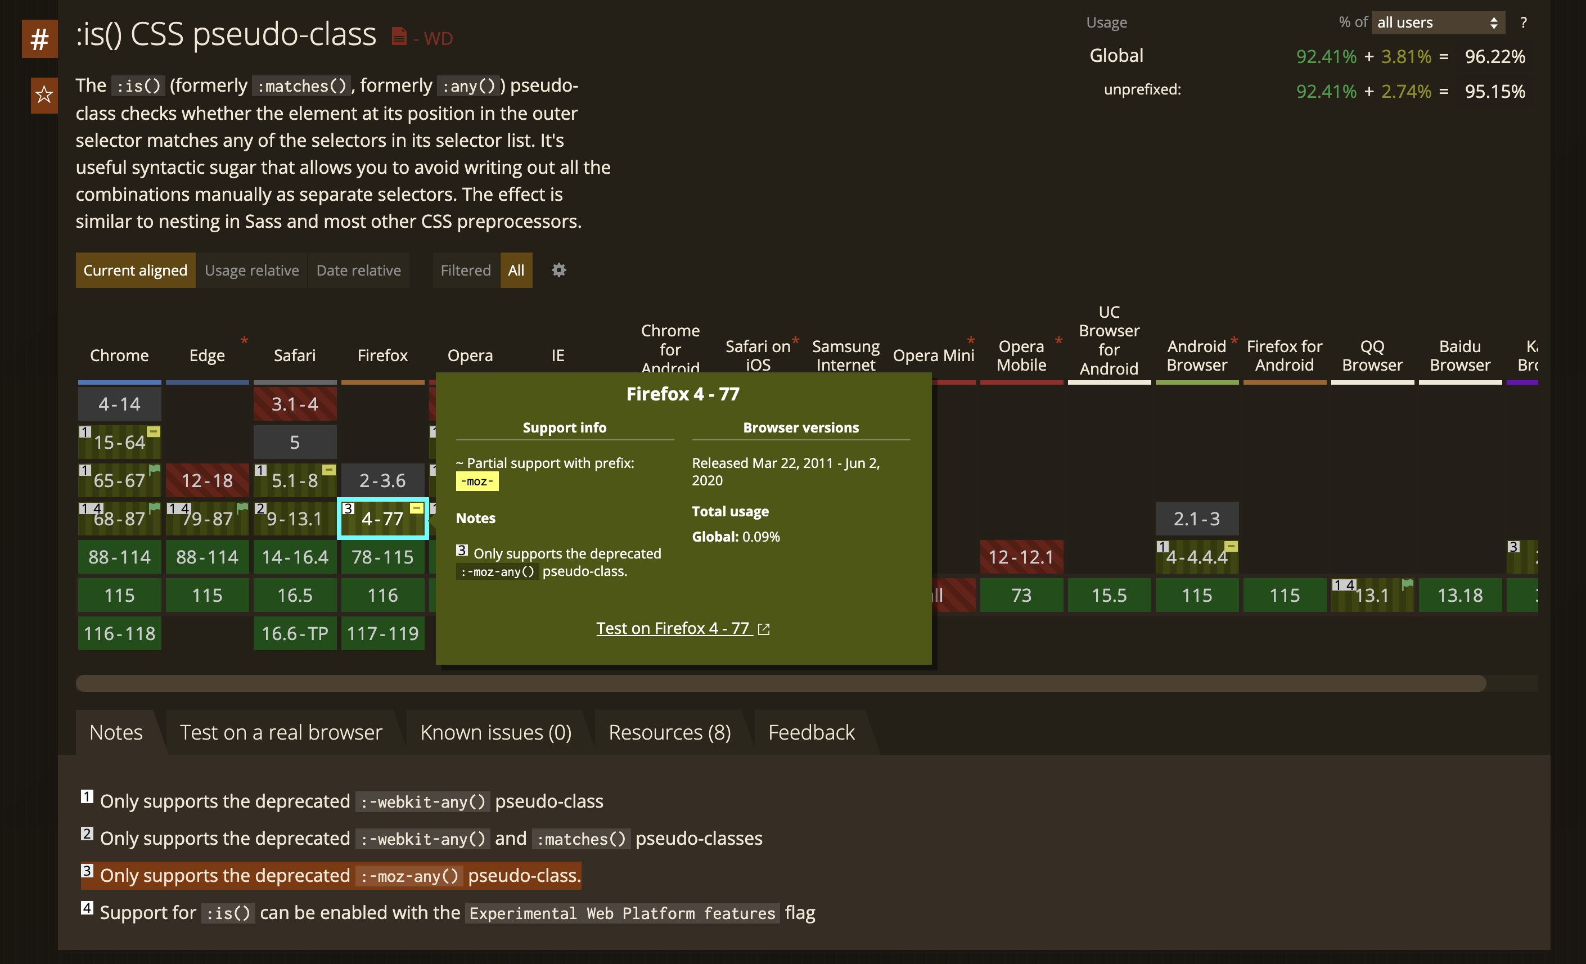Viewport: 1586px width, 964px height.
Task: Click the horizontal scrollbar under the table
Action: [x=781, y=683]
